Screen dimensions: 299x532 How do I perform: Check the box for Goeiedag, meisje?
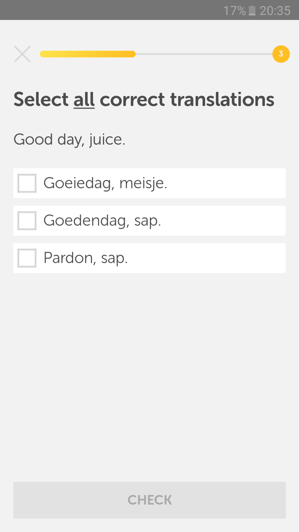[x=27, y=183]
